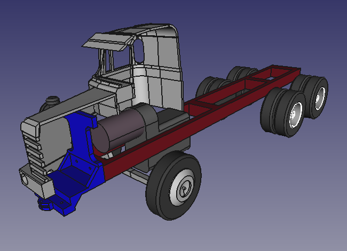347x251 pixels.
Task: Select the round headlight on the bumper
Action: click(x=23, y=180)
